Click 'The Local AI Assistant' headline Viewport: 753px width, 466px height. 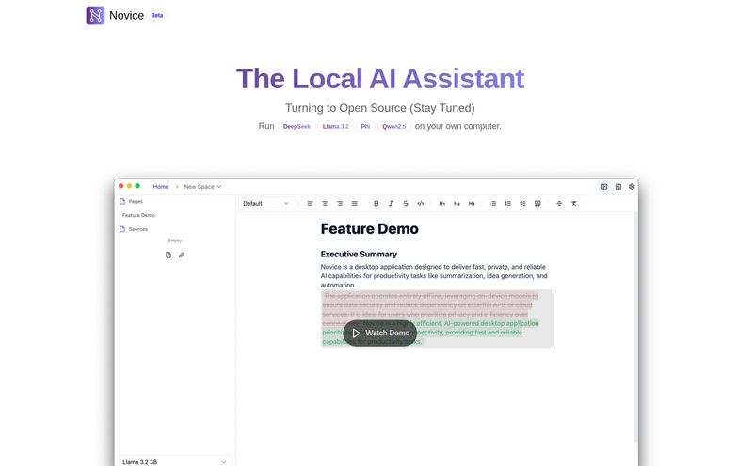point(380,78)
